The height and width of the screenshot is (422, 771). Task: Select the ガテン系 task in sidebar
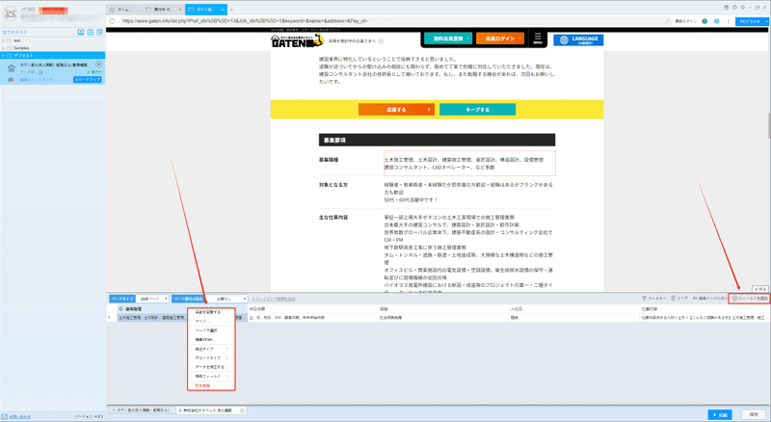click(53, 72)
